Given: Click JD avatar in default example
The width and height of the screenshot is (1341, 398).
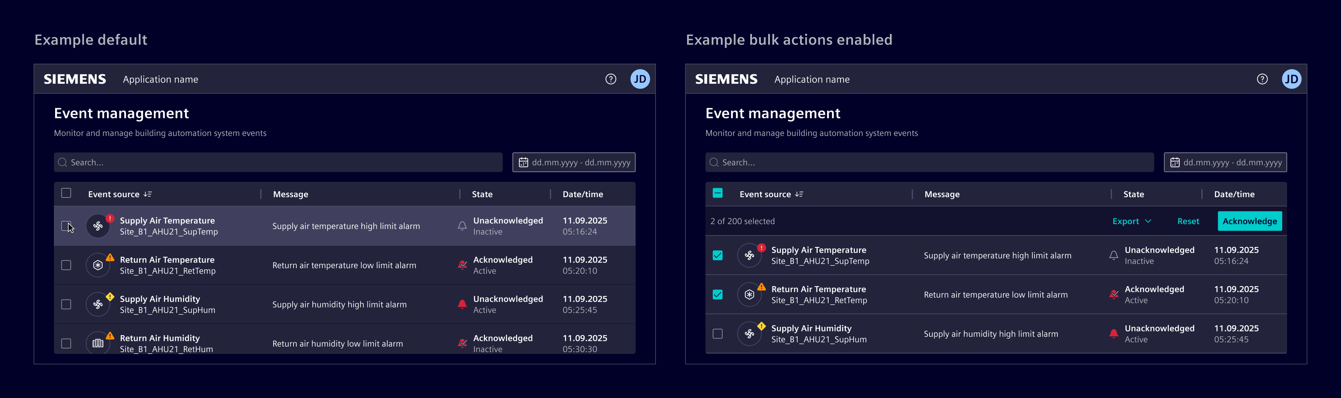Looking at the screenshot, I should click(640, 79).
